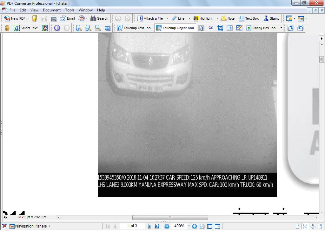The width and height of the screenshot is (325, 231).
Task: Click the Search binoculars button
Action: point(99,18)
